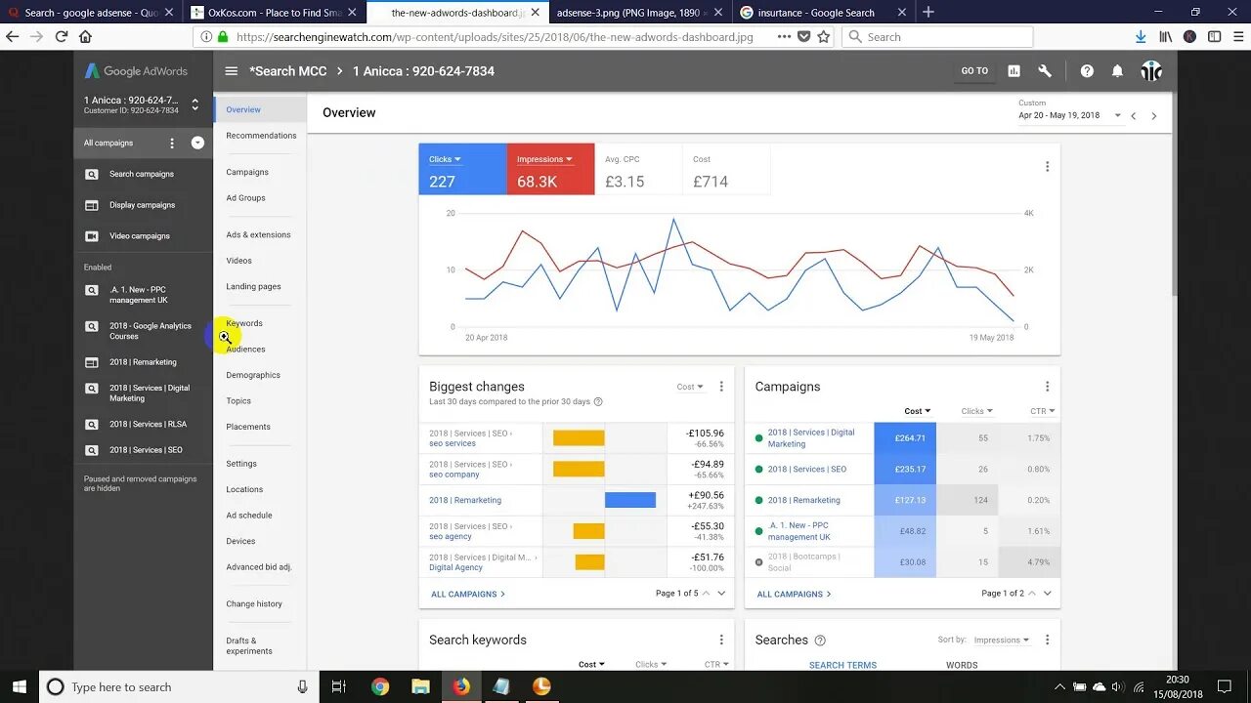Open the Impressions metric dropdown

coord(544,159)
